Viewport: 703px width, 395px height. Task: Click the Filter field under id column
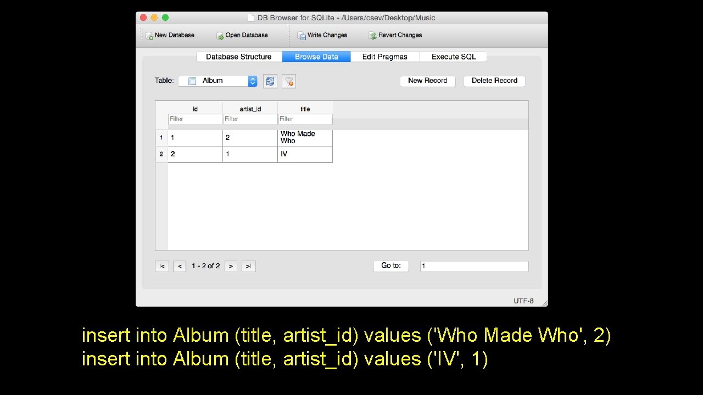pyautogui.click(x=195, y=119)
